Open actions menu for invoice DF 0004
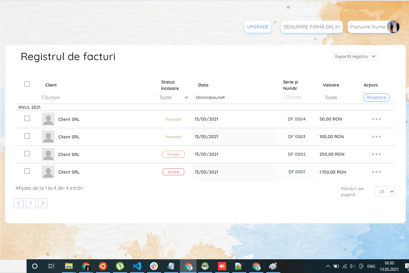409x273 pixels. (x=376, y=119)
